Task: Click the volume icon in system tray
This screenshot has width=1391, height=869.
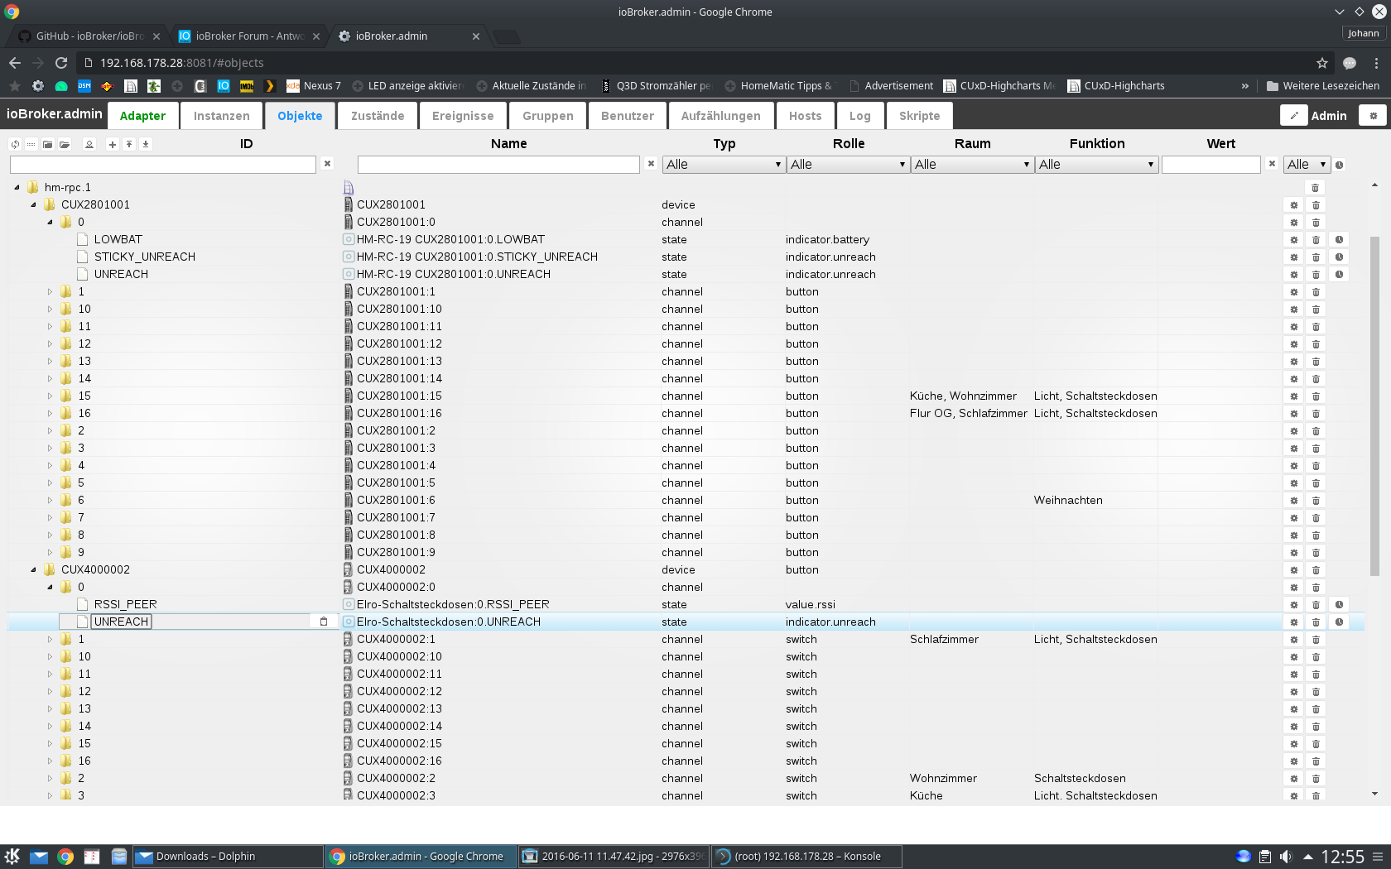Action: pos(1286,857)
